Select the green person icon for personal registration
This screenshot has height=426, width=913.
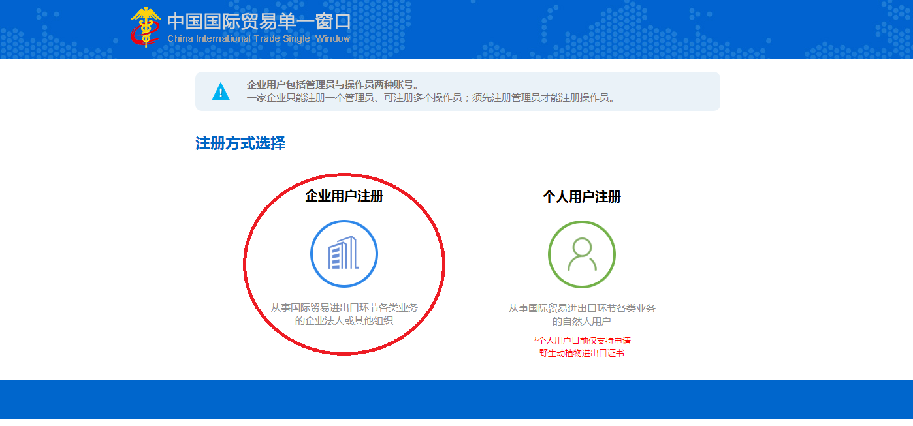tap(583, 253)
